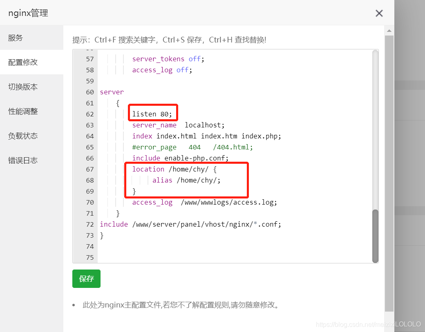
Task: Click 'access_log /www/wwwlogs/access.log;' line
Action: pos(205,202)
